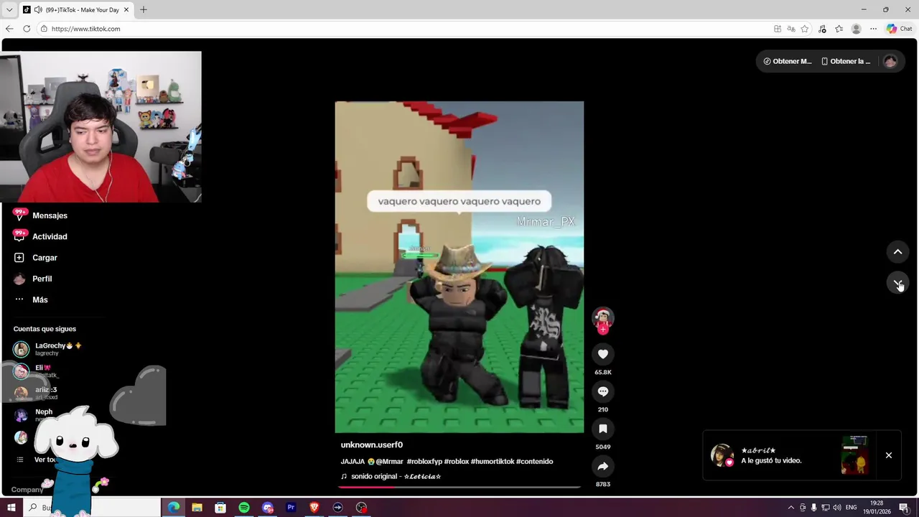Open the Copilot Chat button in Edge
Viewport: 919px width, 517px height.
(899, 29)
